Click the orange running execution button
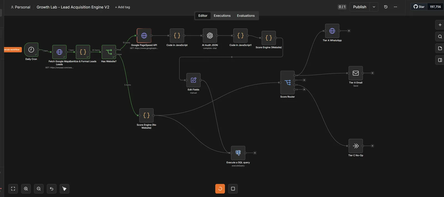This screenshot has width=444, height=197. (220, 189)
